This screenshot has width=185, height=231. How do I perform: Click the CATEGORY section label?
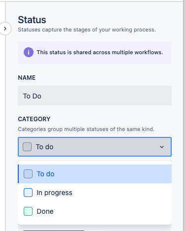pos(34,119)
